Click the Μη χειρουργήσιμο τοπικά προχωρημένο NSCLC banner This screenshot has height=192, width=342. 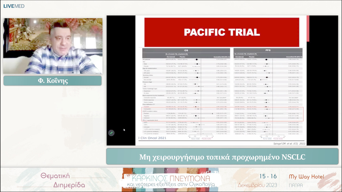tap(222, 157)
